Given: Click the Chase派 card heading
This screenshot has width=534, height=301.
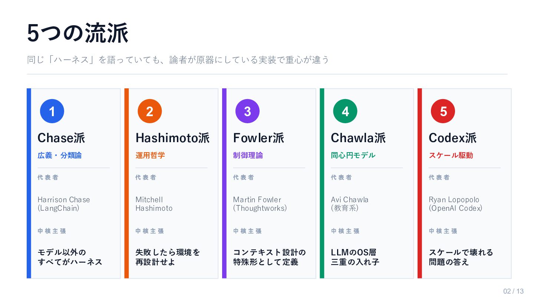Looking at the screenshot, I should pos(61,138).
